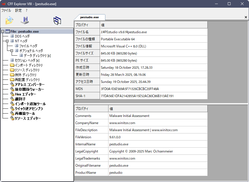Select File: pestudio.exe tree label
The height and width of the screenshot is (182, 249).
pos(25,32)
